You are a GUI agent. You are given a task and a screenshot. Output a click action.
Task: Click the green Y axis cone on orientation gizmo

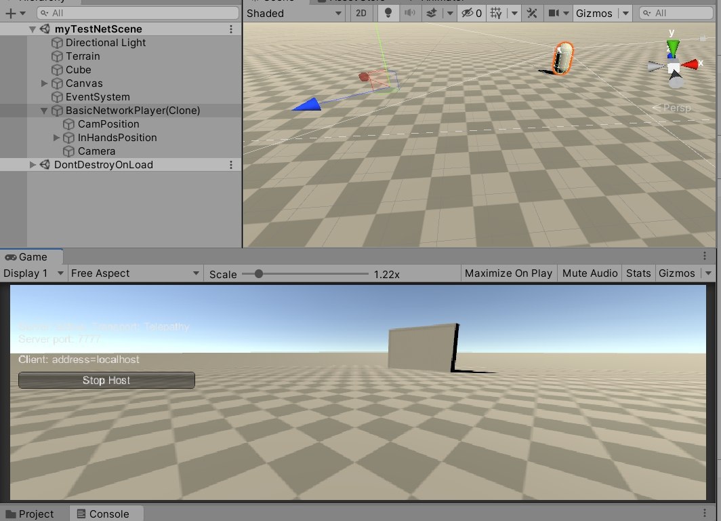click(673, 47)
